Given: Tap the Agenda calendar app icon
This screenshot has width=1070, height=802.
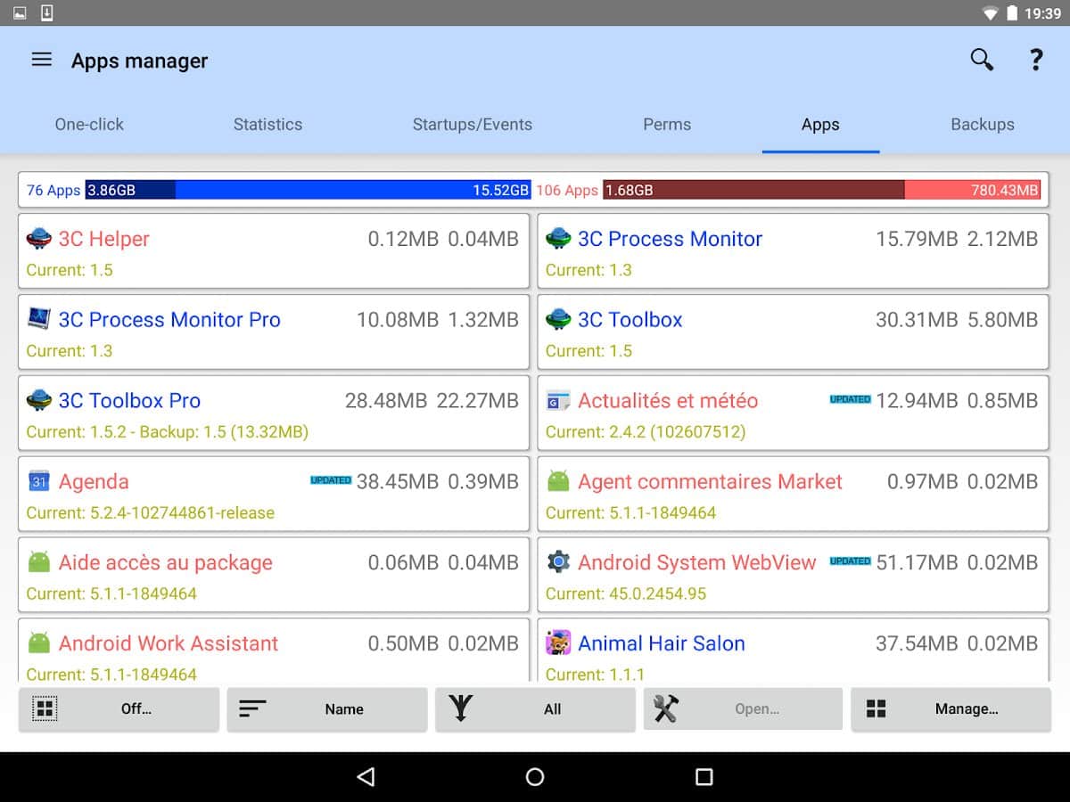Looking at the screenshot, I should click(x=38, y=481).
